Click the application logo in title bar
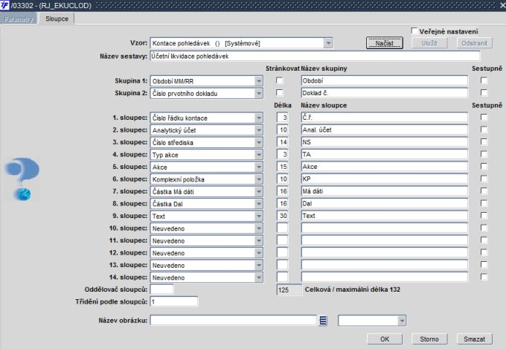The width and height of the screenshot is (506, 349). [5, 5]
